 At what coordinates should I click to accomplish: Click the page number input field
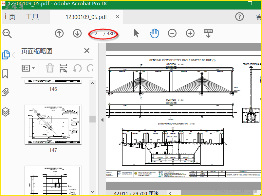(96, 34)
